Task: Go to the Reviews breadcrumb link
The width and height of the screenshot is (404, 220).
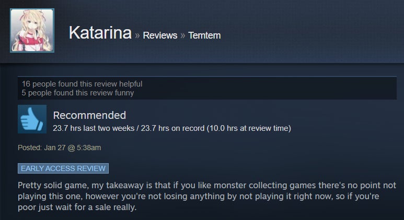Action: (x=160, y=35)
